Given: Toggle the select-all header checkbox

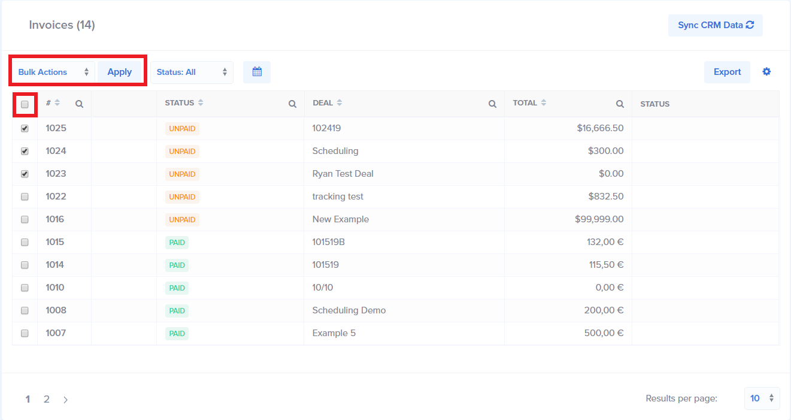Looking at the screenshot, I should coord(25,104).
